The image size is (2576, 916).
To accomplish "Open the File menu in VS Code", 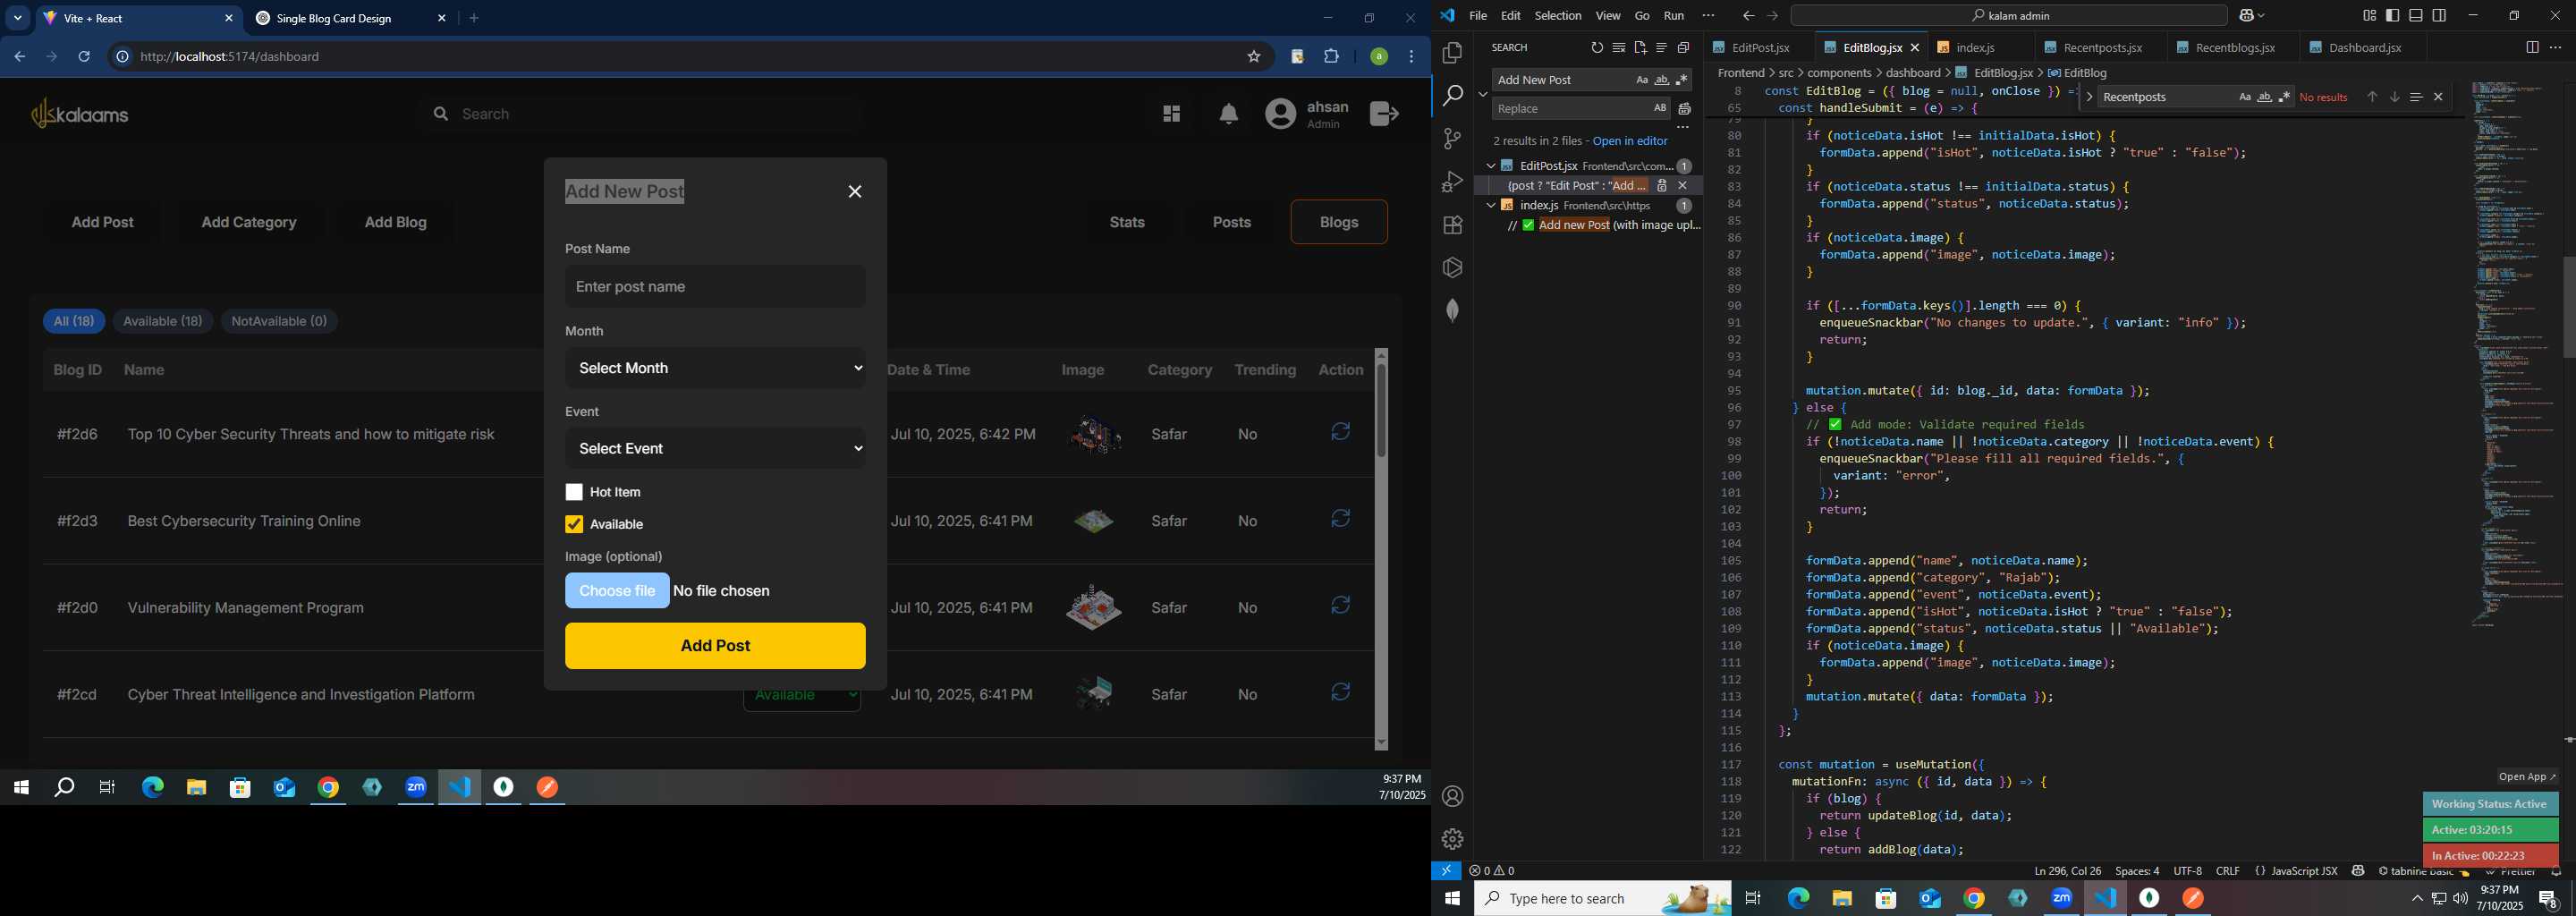I will click(1478, 16).
